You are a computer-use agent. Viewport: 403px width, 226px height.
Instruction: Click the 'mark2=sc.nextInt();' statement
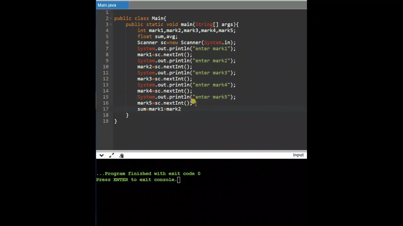coord(165,67)
